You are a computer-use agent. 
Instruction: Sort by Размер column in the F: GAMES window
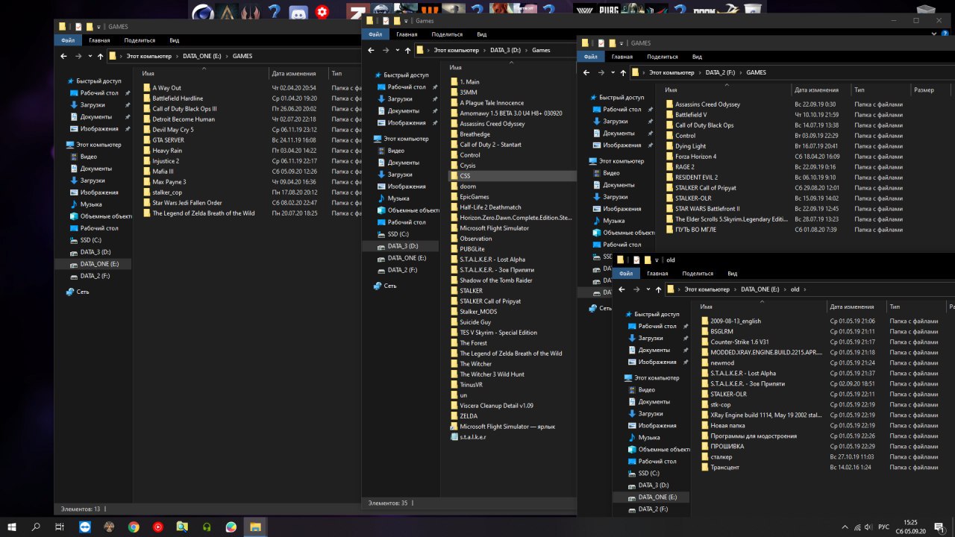click(x=924, y=89)
